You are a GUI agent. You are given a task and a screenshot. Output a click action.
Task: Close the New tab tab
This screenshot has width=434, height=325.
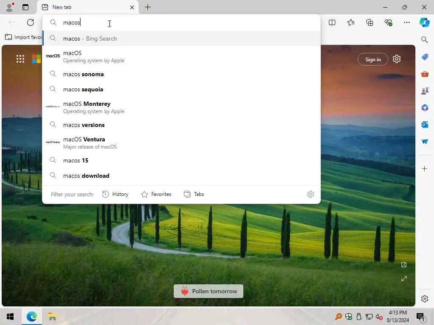click(132, 8)
